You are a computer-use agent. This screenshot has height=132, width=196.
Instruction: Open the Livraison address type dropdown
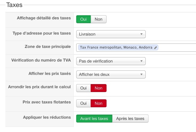111,34
